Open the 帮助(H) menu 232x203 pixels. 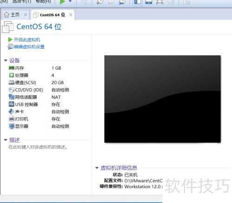point(43,1)
